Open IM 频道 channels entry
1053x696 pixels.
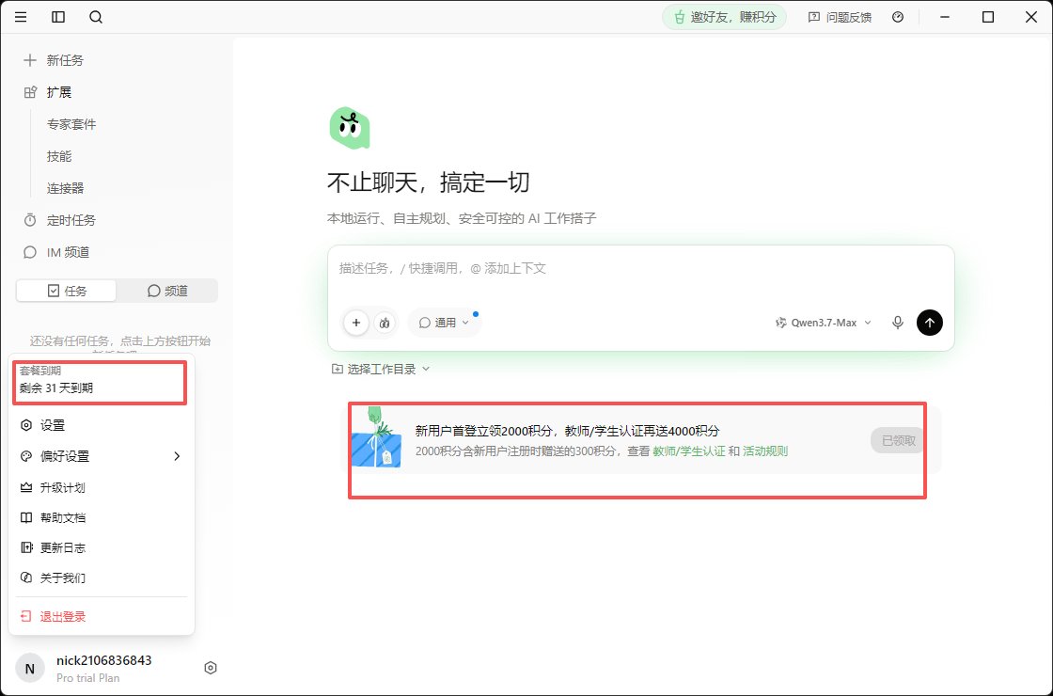coord(57,252)
